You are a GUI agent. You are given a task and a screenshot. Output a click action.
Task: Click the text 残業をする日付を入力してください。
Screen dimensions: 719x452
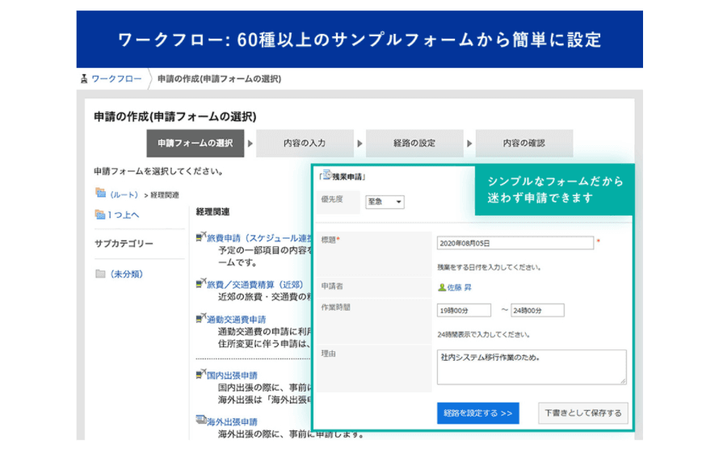coord(490,267)
